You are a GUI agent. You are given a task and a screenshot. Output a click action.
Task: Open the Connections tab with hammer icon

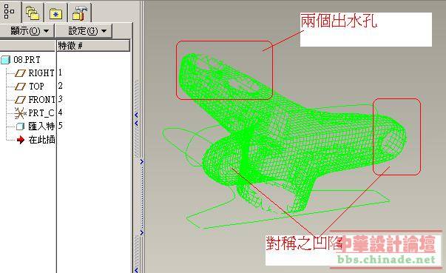coord(80,13)
